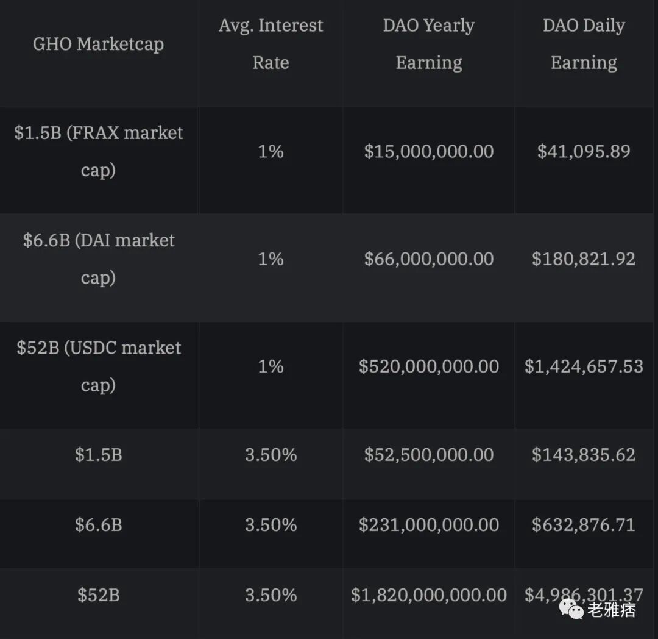Click the $143,835.62 daily earning cell
This screenshot has height=639, width=658.
pyautogui.click(x=584, y=454)
